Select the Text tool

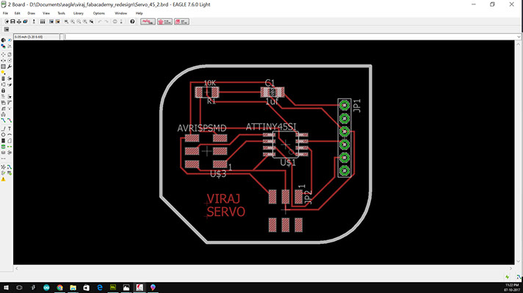(x=10, y=129)
